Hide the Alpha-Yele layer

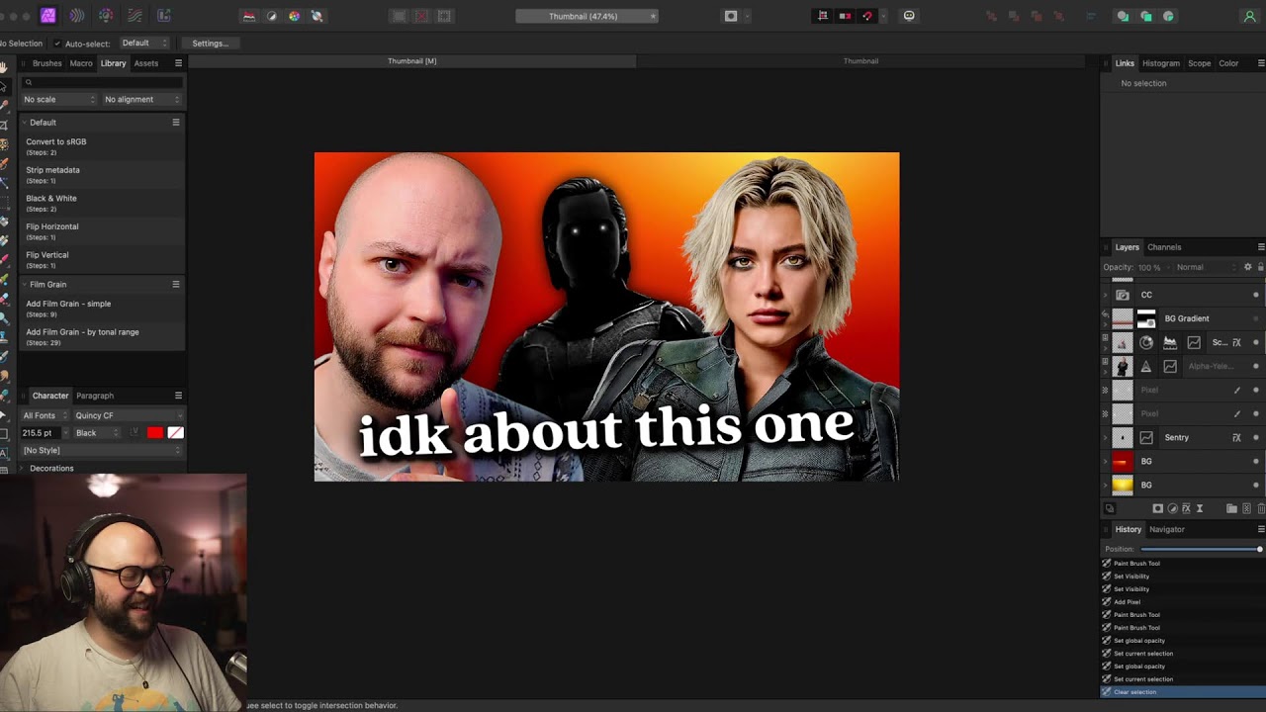pyautogui.click(x=1256, y=366)
